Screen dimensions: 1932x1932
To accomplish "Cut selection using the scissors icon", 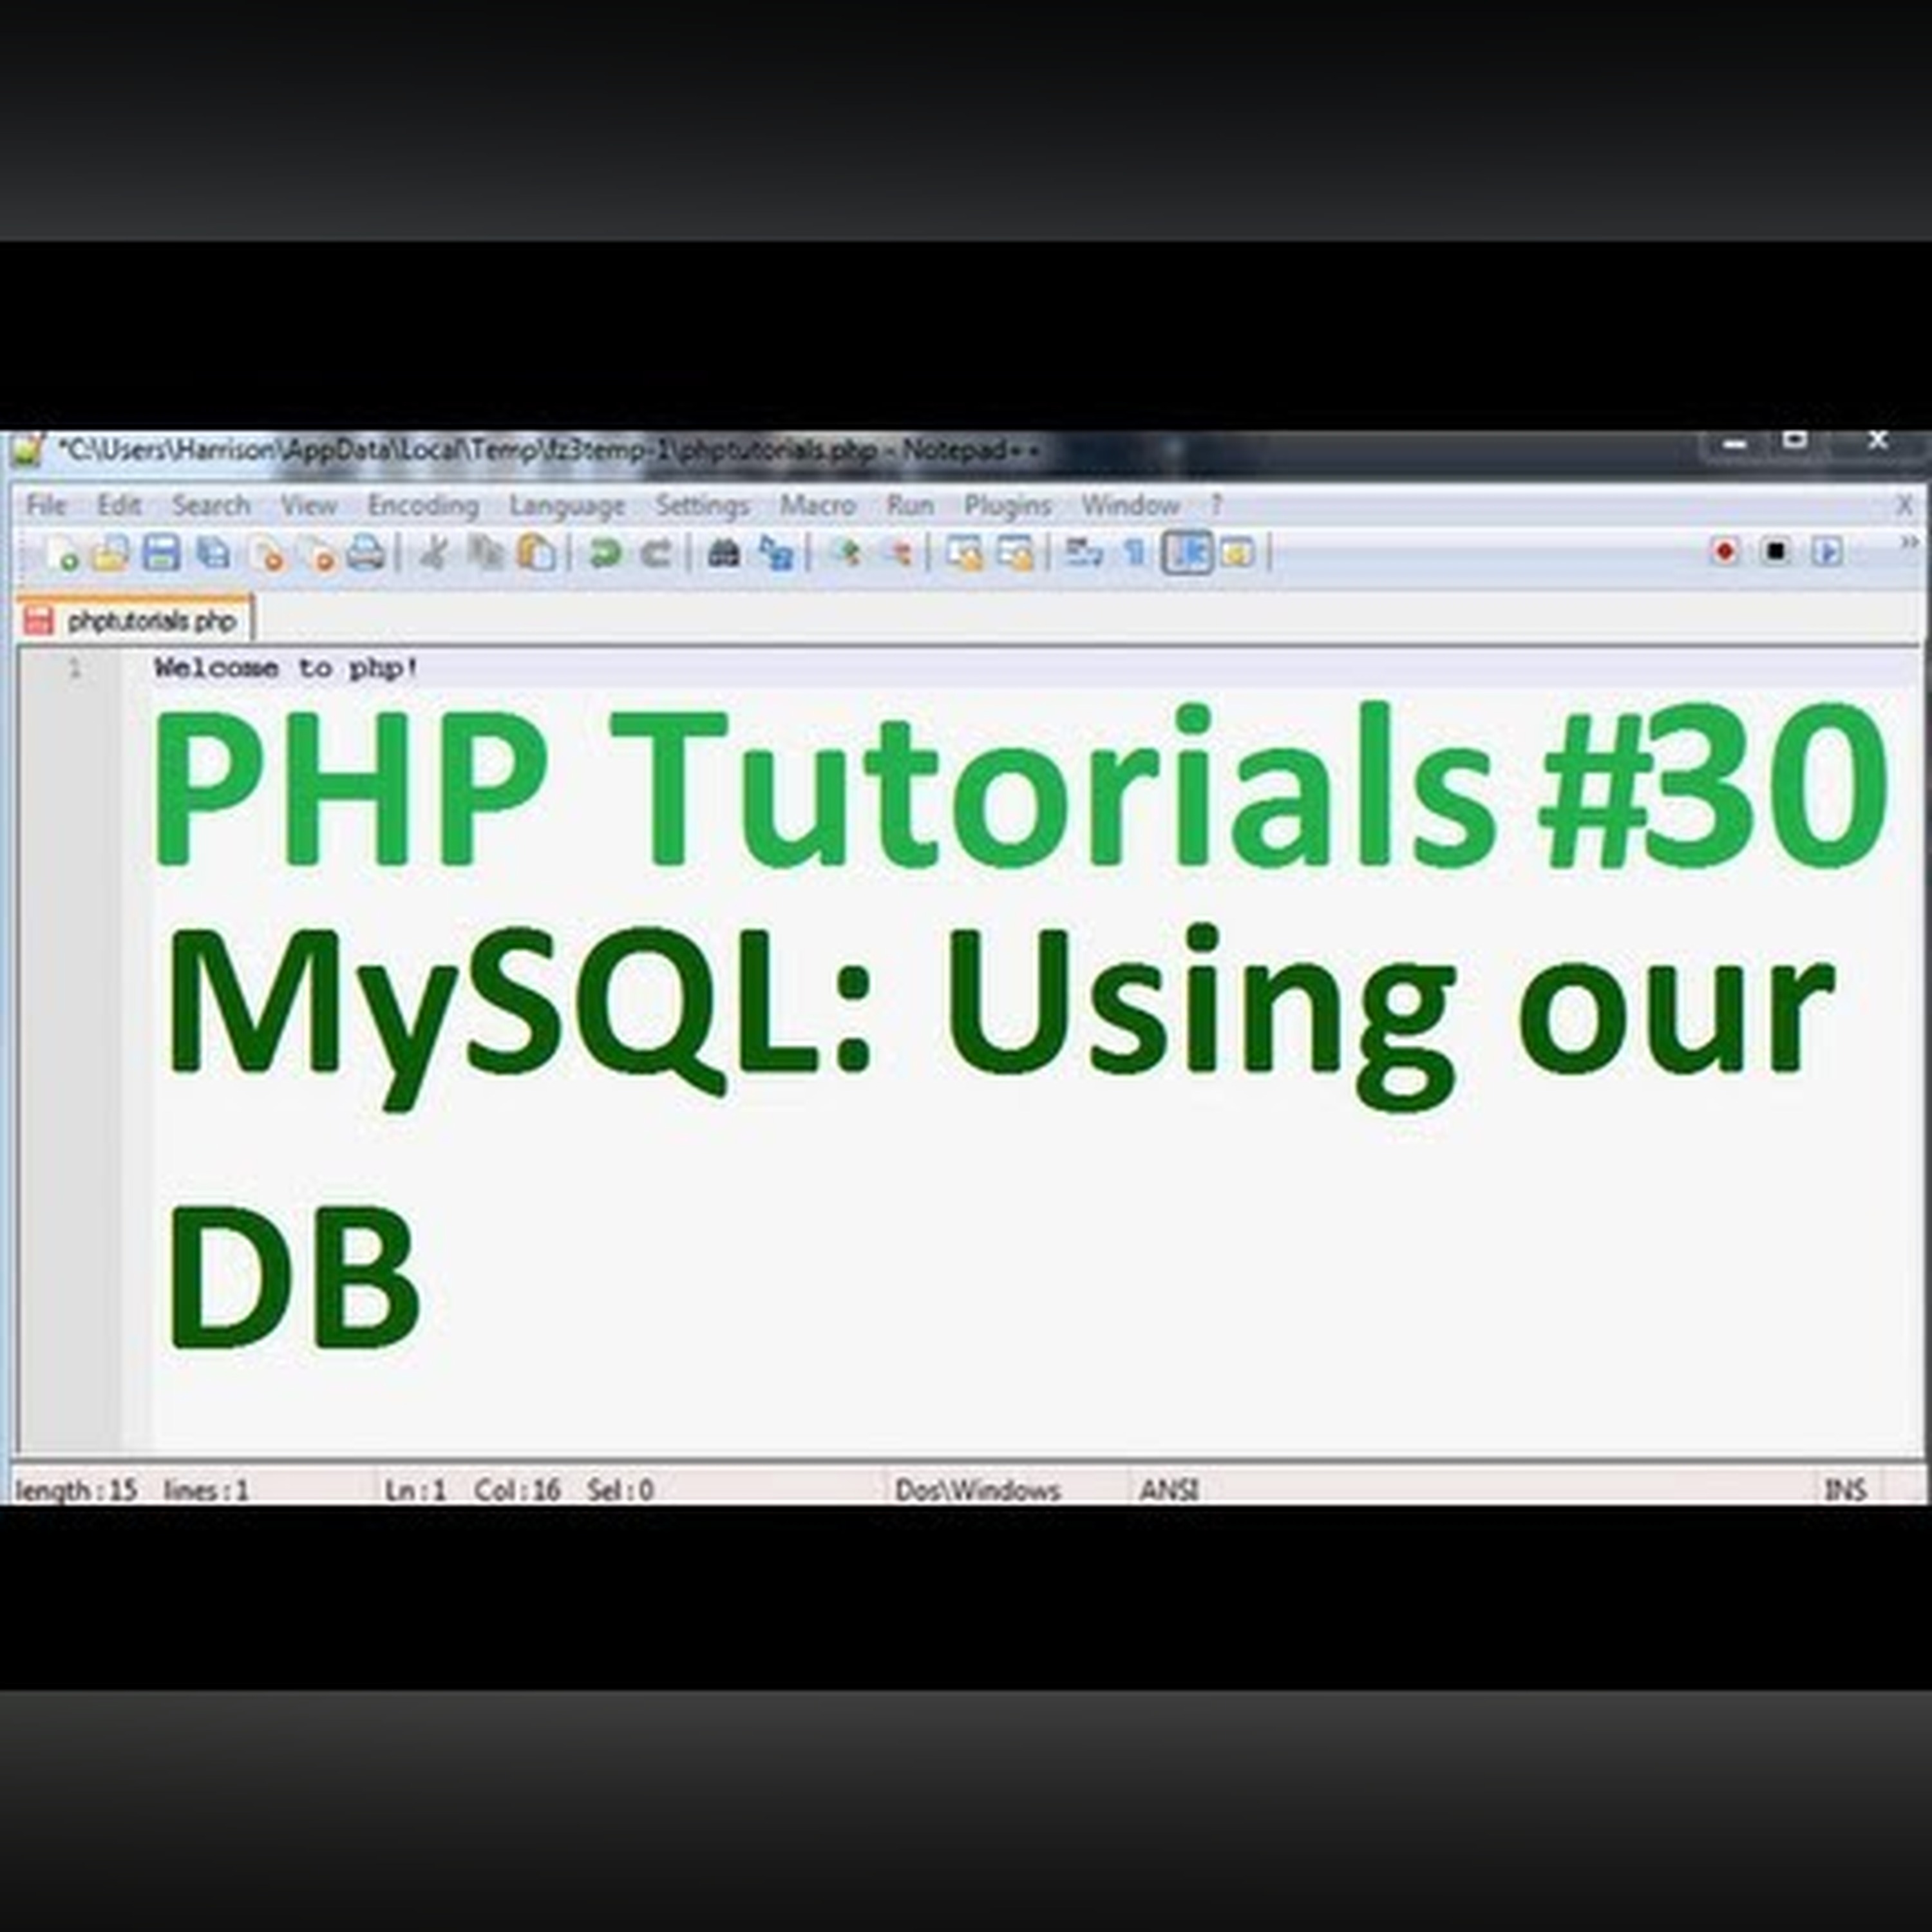I will coord(434,553).
